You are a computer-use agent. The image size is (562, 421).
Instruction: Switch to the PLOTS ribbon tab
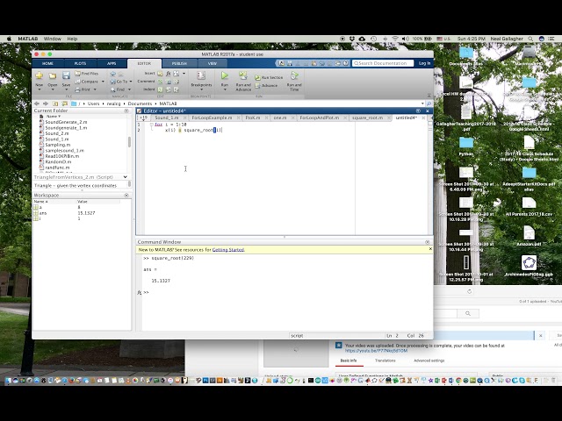pos(80,63)
